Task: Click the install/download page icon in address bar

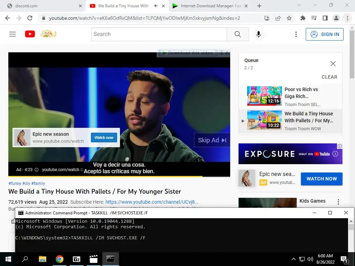Action: point(267,18)
